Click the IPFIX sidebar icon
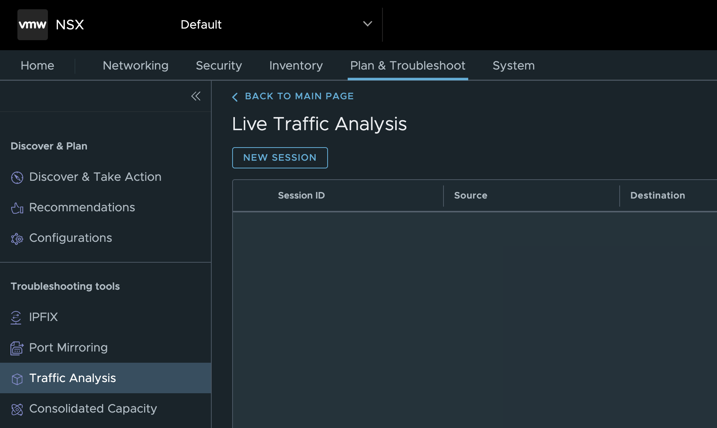 pyautogui.click(x=16, y=318)
